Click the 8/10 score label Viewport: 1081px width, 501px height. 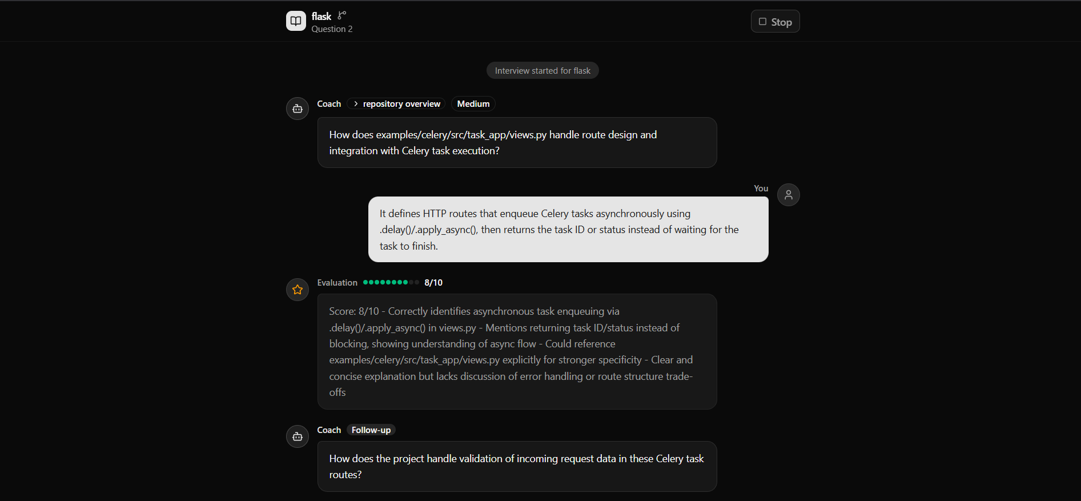(x=433, y=283)
